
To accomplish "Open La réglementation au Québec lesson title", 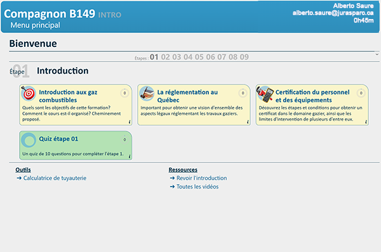I will pyautogui.click(x=187, y=96).
